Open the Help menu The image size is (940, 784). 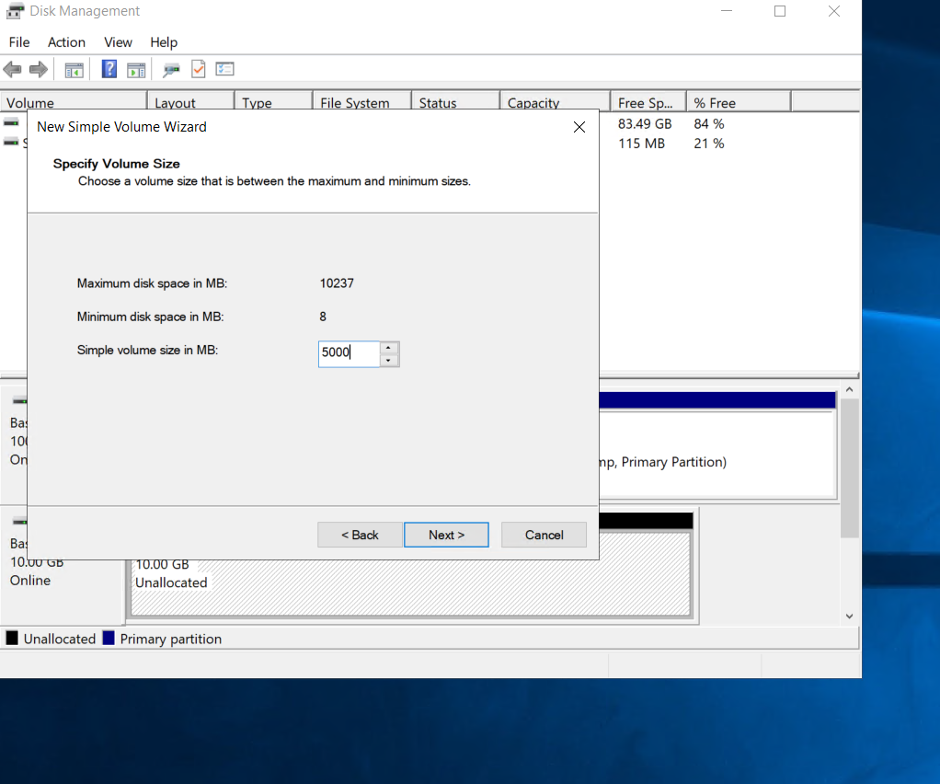click(164, 42)
